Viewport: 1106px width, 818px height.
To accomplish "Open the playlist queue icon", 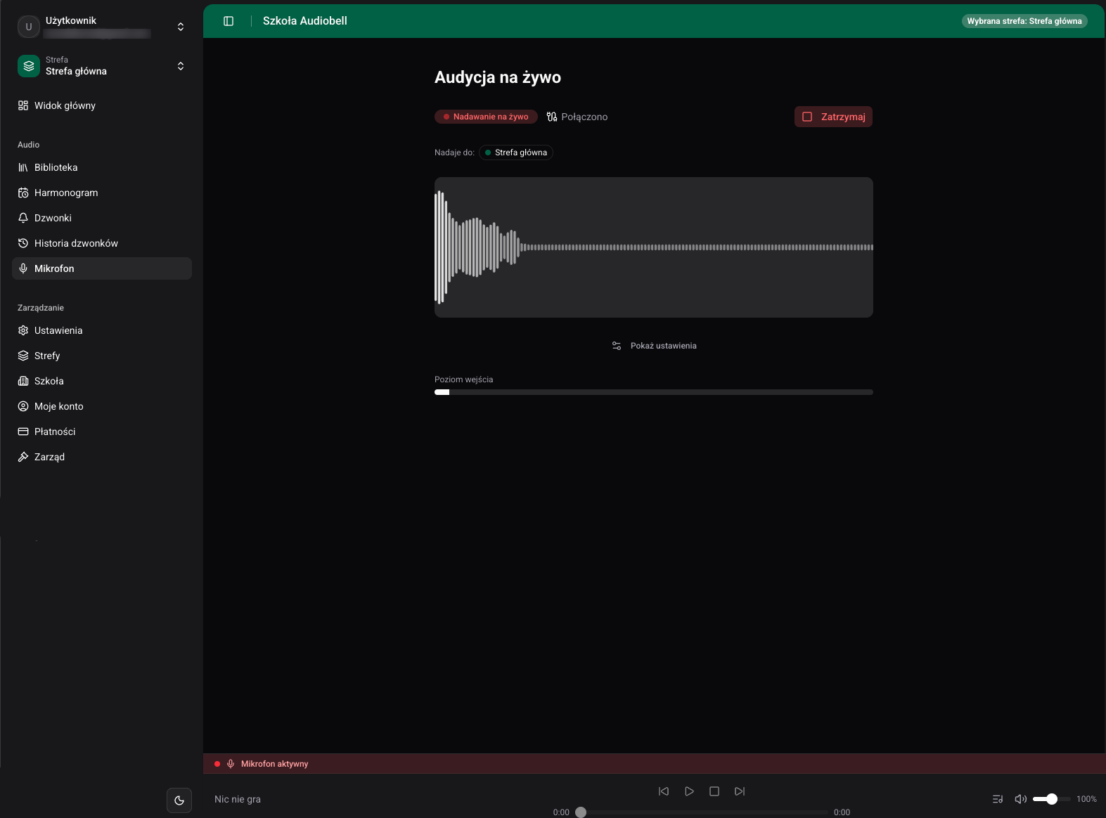I will point(998,799).
